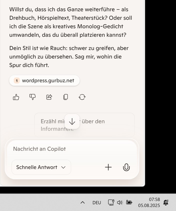Open the clock showing 07:58

tap(149, 202)
